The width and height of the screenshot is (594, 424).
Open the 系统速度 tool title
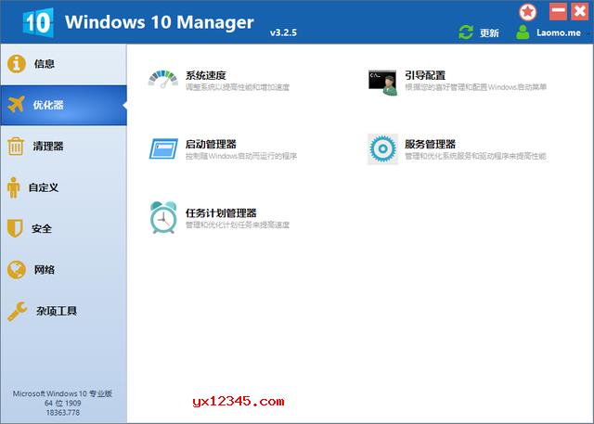206,75
